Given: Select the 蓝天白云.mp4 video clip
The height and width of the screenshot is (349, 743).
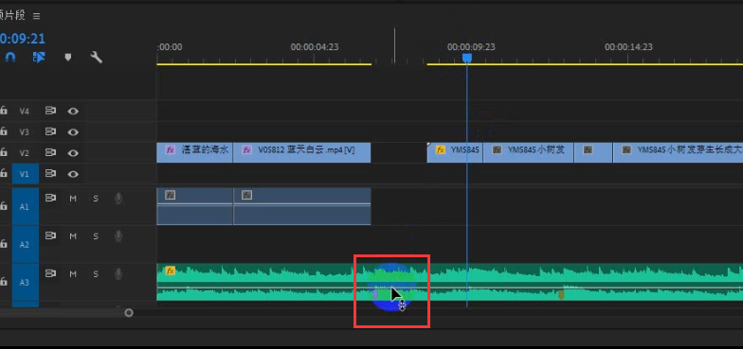Looking at the screenshot, I should (301, 153).
